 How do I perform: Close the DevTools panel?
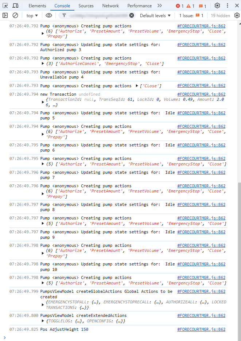(237, 5)
